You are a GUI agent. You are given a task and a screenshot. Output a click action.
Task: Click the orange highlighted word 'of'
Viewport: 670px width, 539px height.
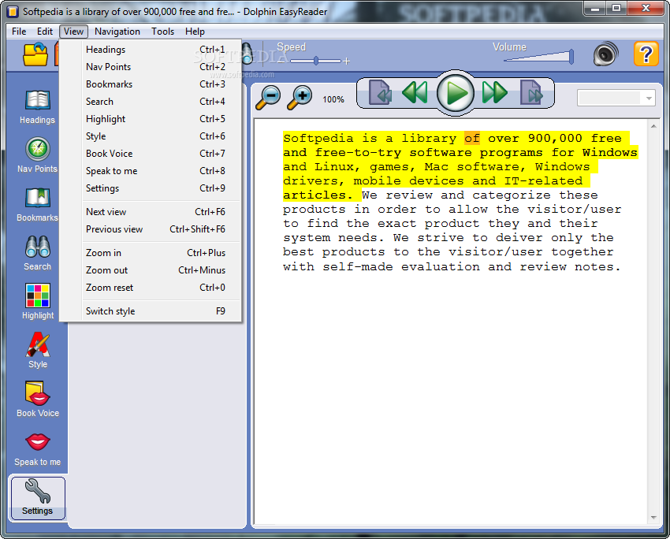tap(472, 139)
